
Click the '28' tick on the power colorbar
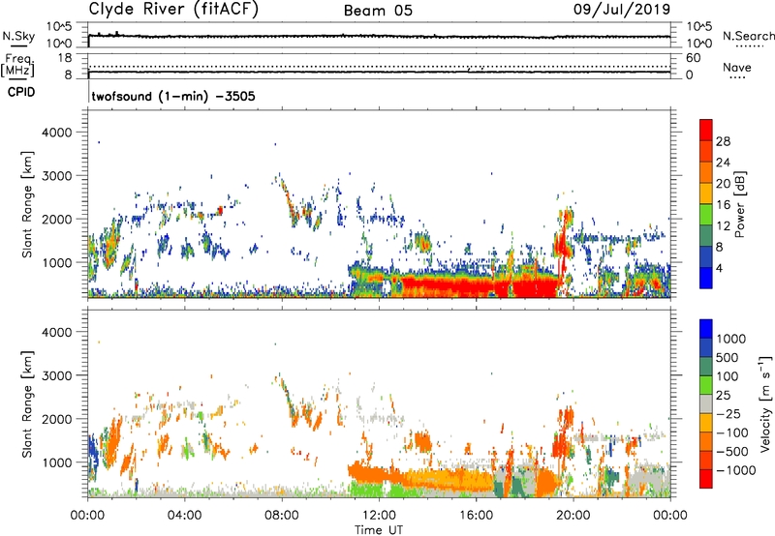[723, 141]
